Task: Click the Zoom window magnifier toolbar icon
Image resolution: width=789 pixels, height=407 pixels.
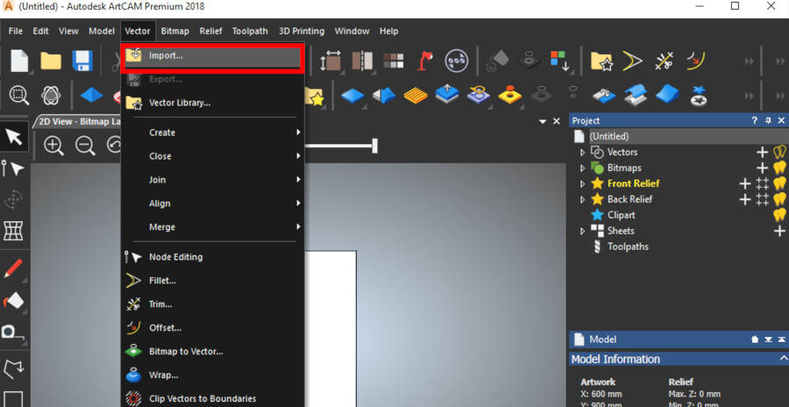Action: pyautogui.click(x=19, y=95)
